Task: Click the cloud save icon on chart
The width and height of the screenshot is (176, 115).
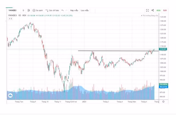Action: pyautogui.click(x=10, y=95)
